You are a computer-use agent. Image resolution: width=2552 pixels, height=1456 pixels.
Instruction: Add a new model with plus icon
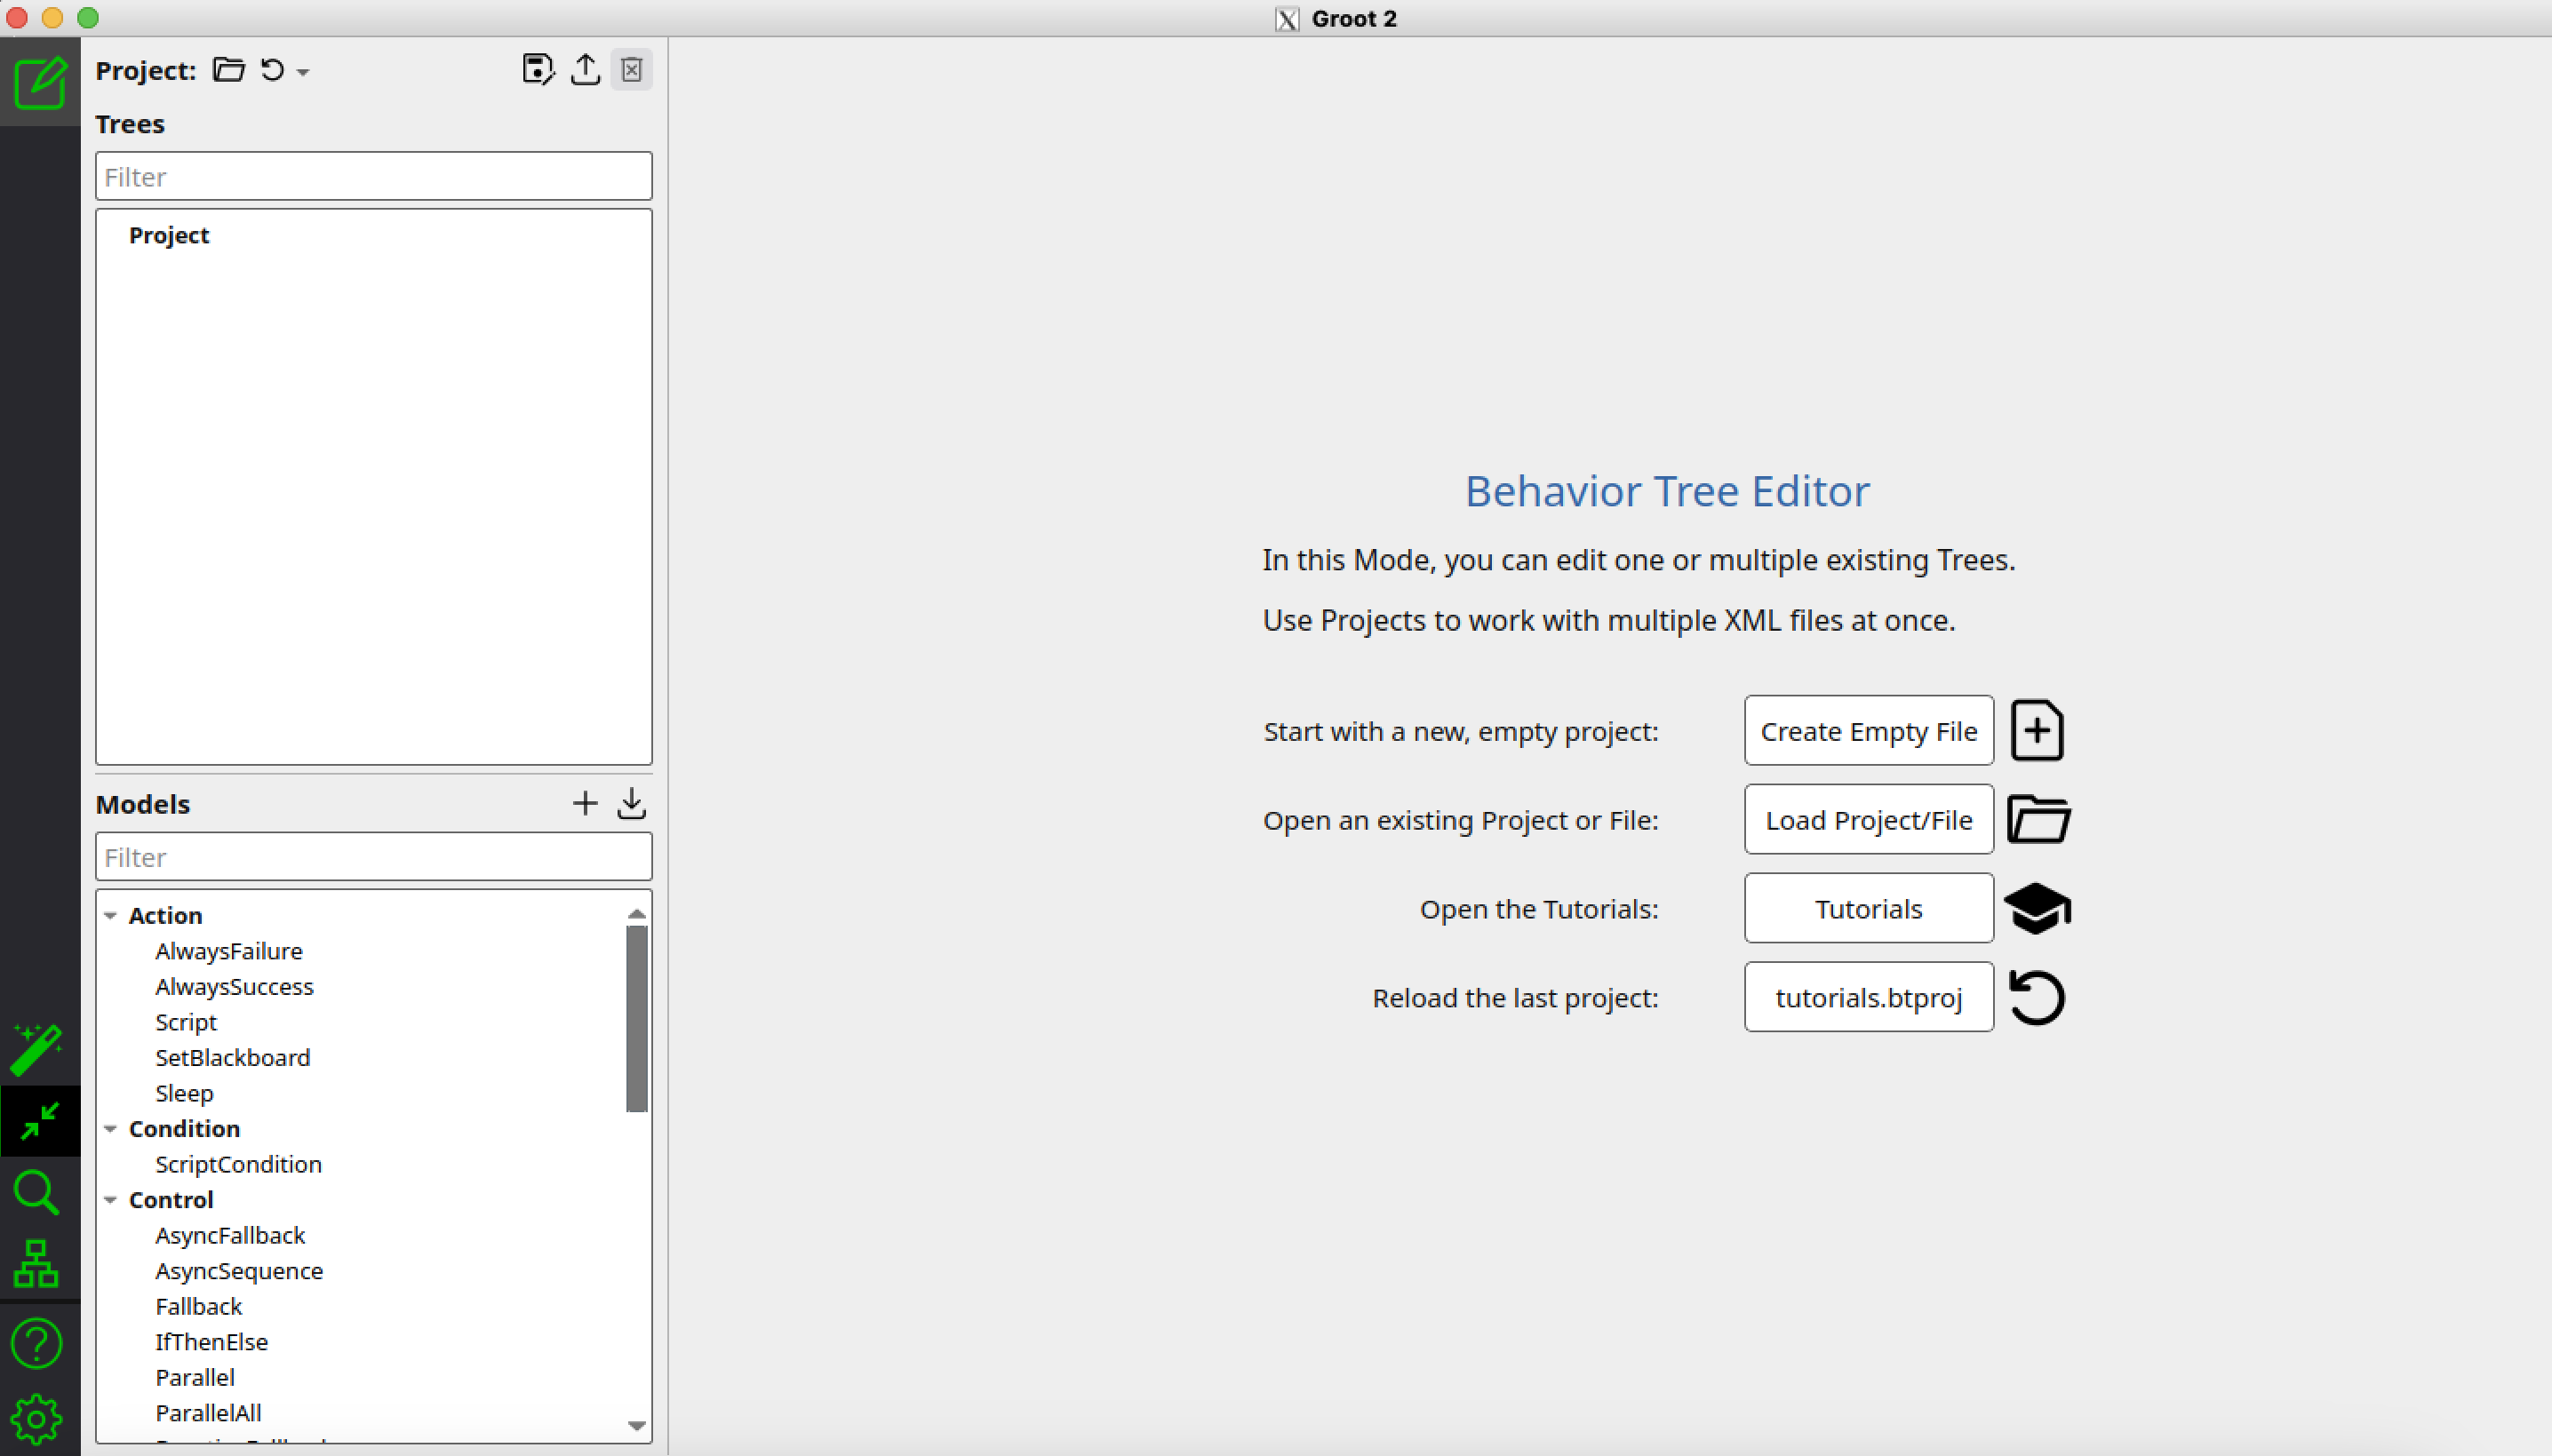coord(585,803)
